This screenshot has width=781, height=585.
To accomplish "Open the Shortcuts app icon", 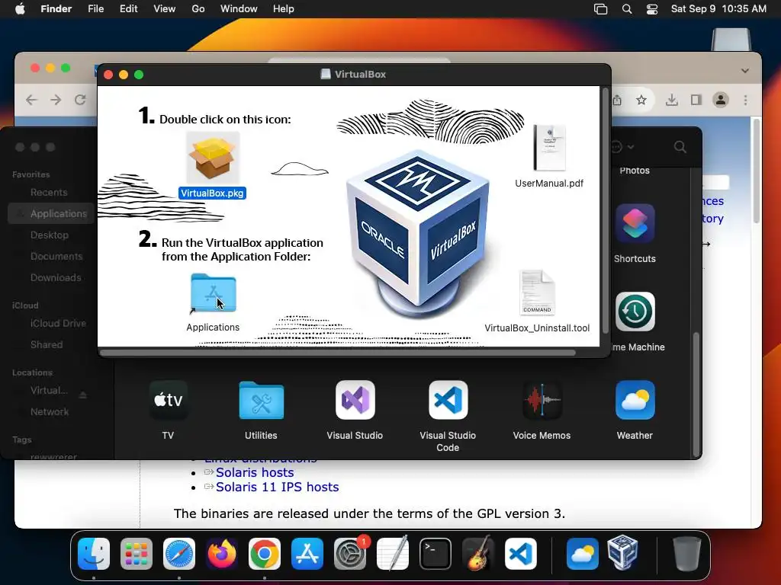I will [635, 223].
